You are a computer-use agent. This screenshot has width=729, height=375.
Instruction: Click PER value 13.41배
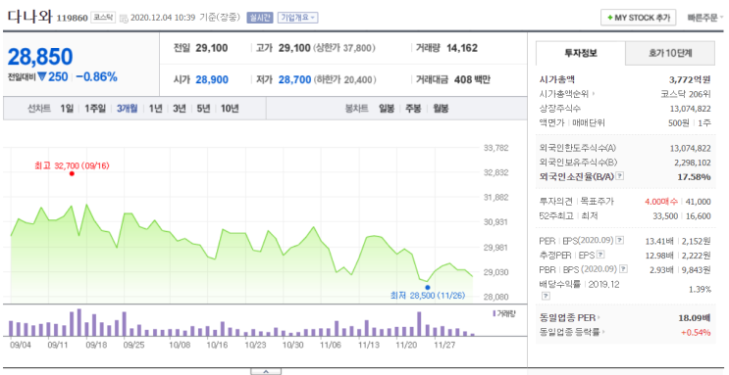(659, 241)
